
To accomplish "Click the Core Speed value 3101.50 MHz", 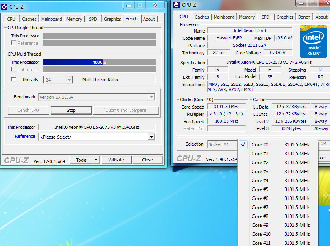I will [x=226, y=107].
